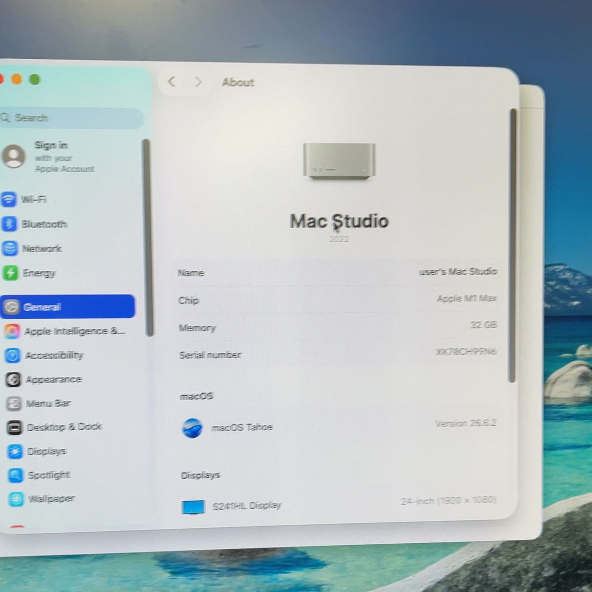This screenshot has width=592, height=592.
Task: Click the "Mac Studio" heading
Action: click(x=339, y=221)
